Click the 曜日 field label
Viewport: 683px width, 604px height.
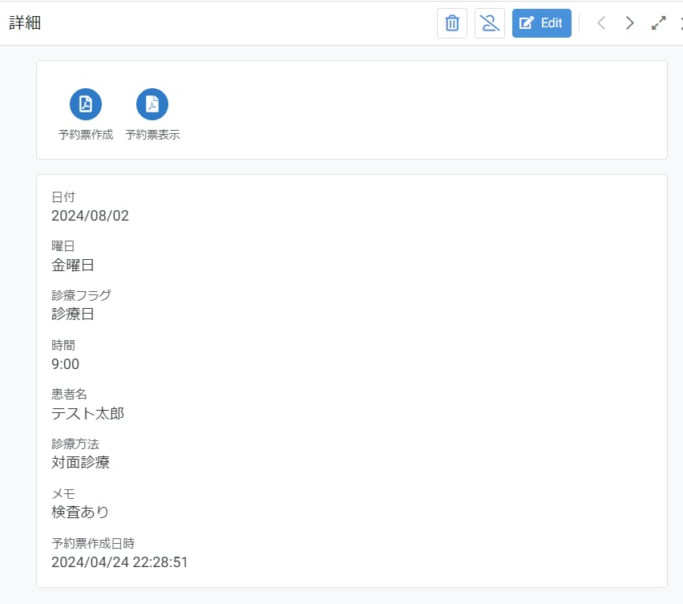click(x=63, y=246)
